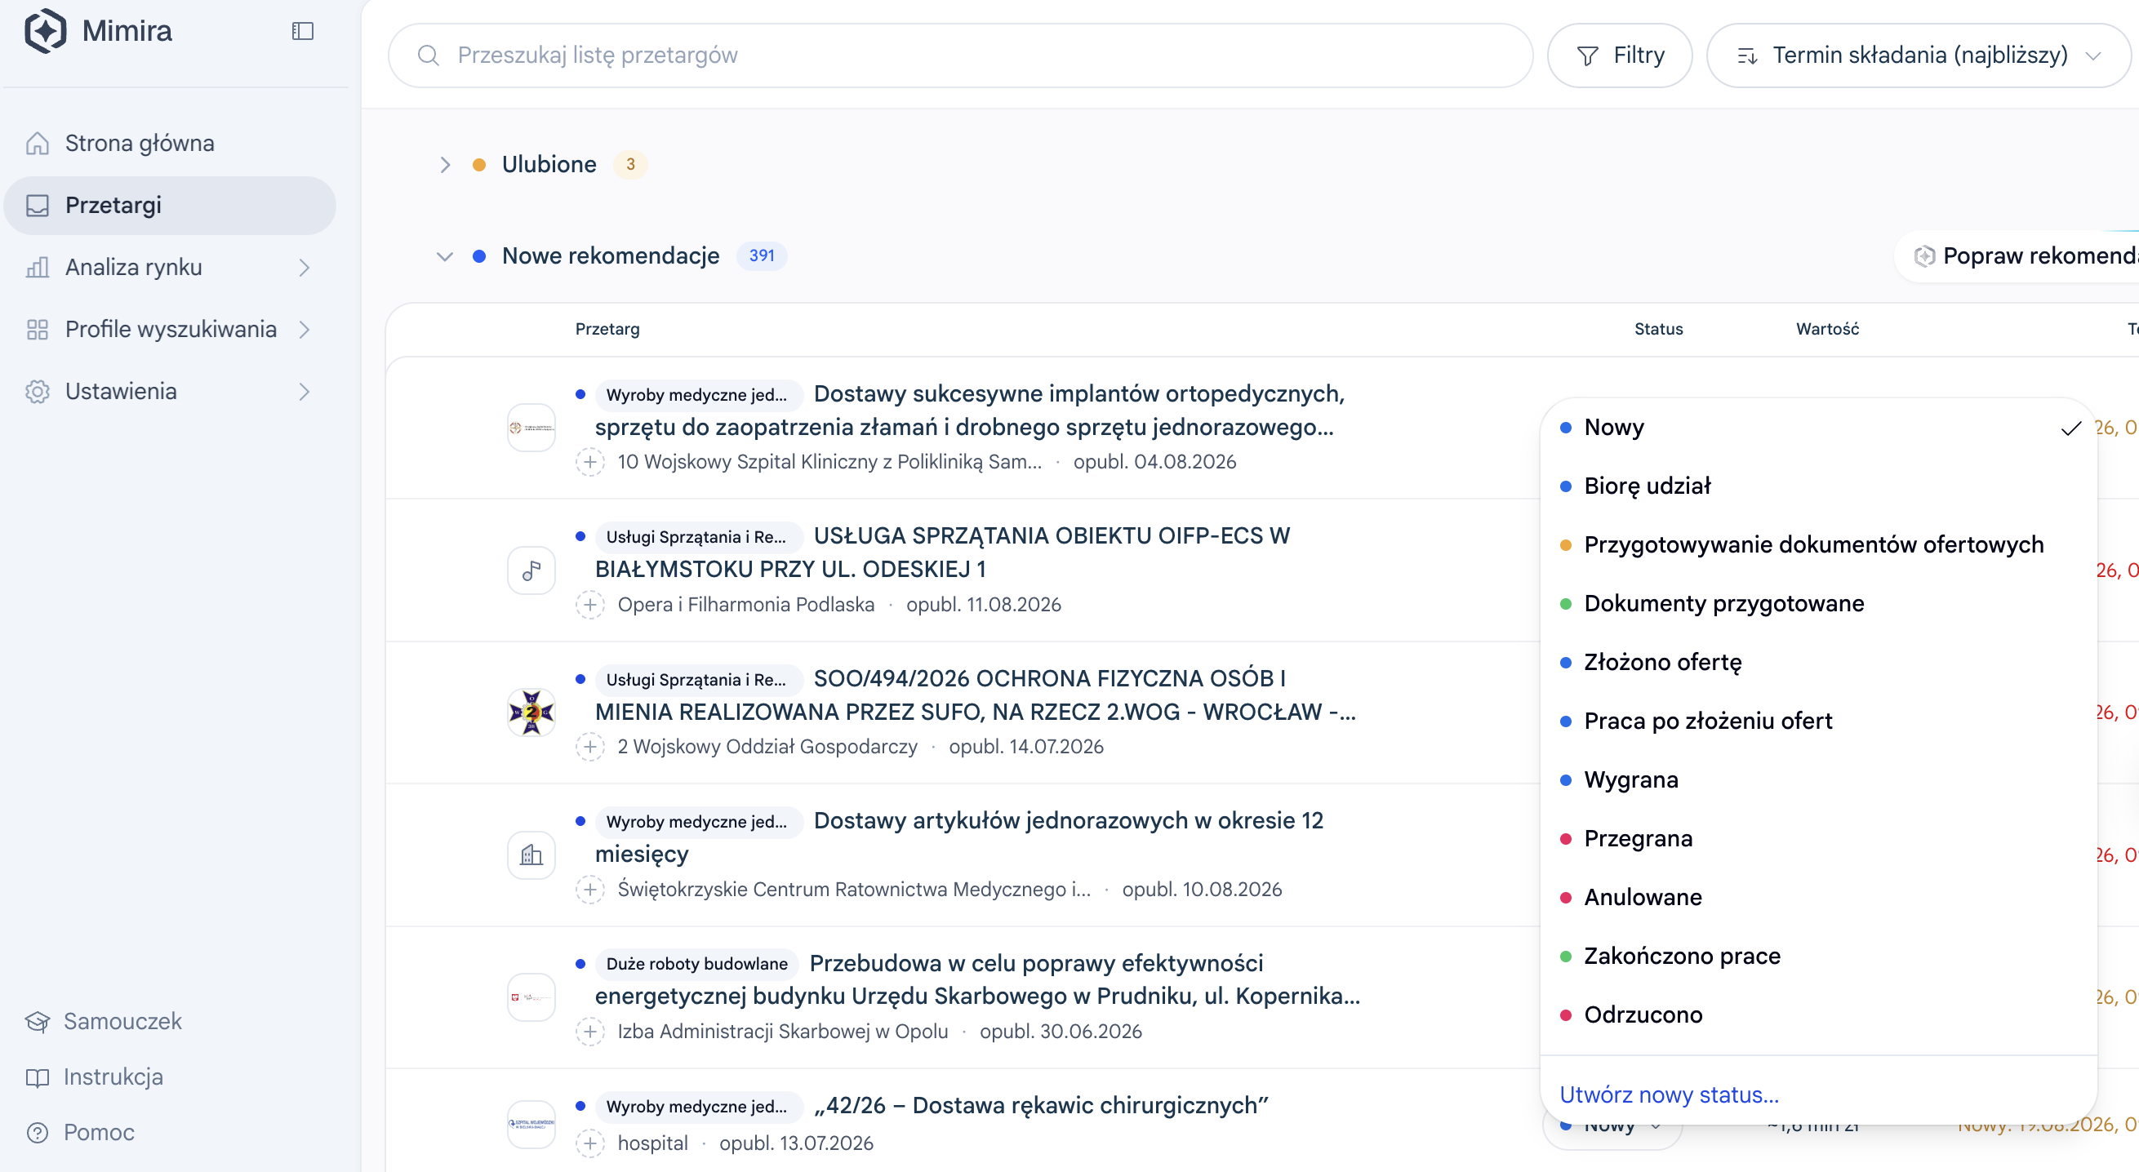Expand the Ulubione section
Viewport: 2139px width, 1172px height.
(x=445, y=164)
